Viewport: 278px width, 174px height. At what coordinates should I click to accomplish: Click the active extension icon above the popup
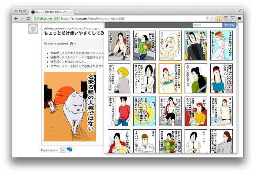point(233,19)
